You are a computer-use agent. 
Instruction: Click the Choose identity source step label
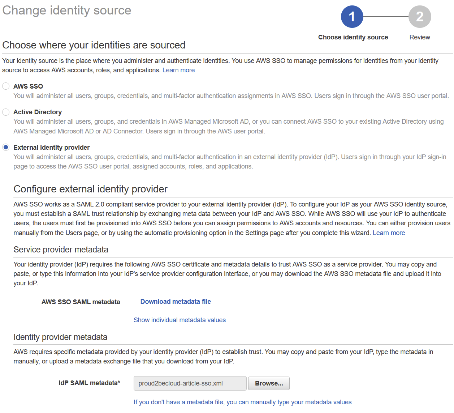pyautogui.click(x=353, y=37)
